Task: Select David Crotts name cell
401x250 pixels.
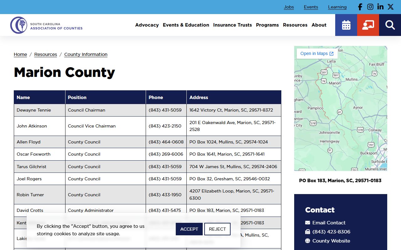Action: [x=39, y=211]
